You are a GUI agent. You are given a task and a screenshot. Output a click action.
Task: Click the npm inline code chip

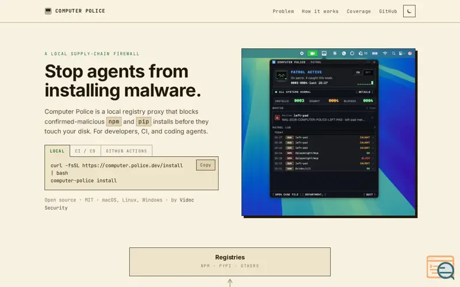click(x=114, y=122)
